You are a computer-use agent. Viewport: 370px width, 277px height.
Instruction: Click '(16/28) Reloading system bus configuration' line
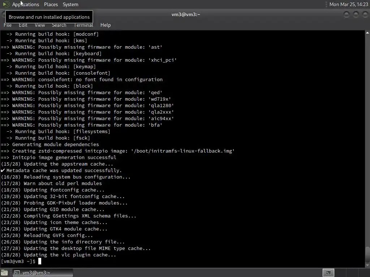pos(66,177)
